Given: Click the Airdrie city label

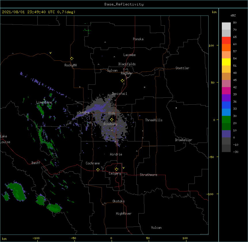Looking at the screenshot, I should pos(116,154).
